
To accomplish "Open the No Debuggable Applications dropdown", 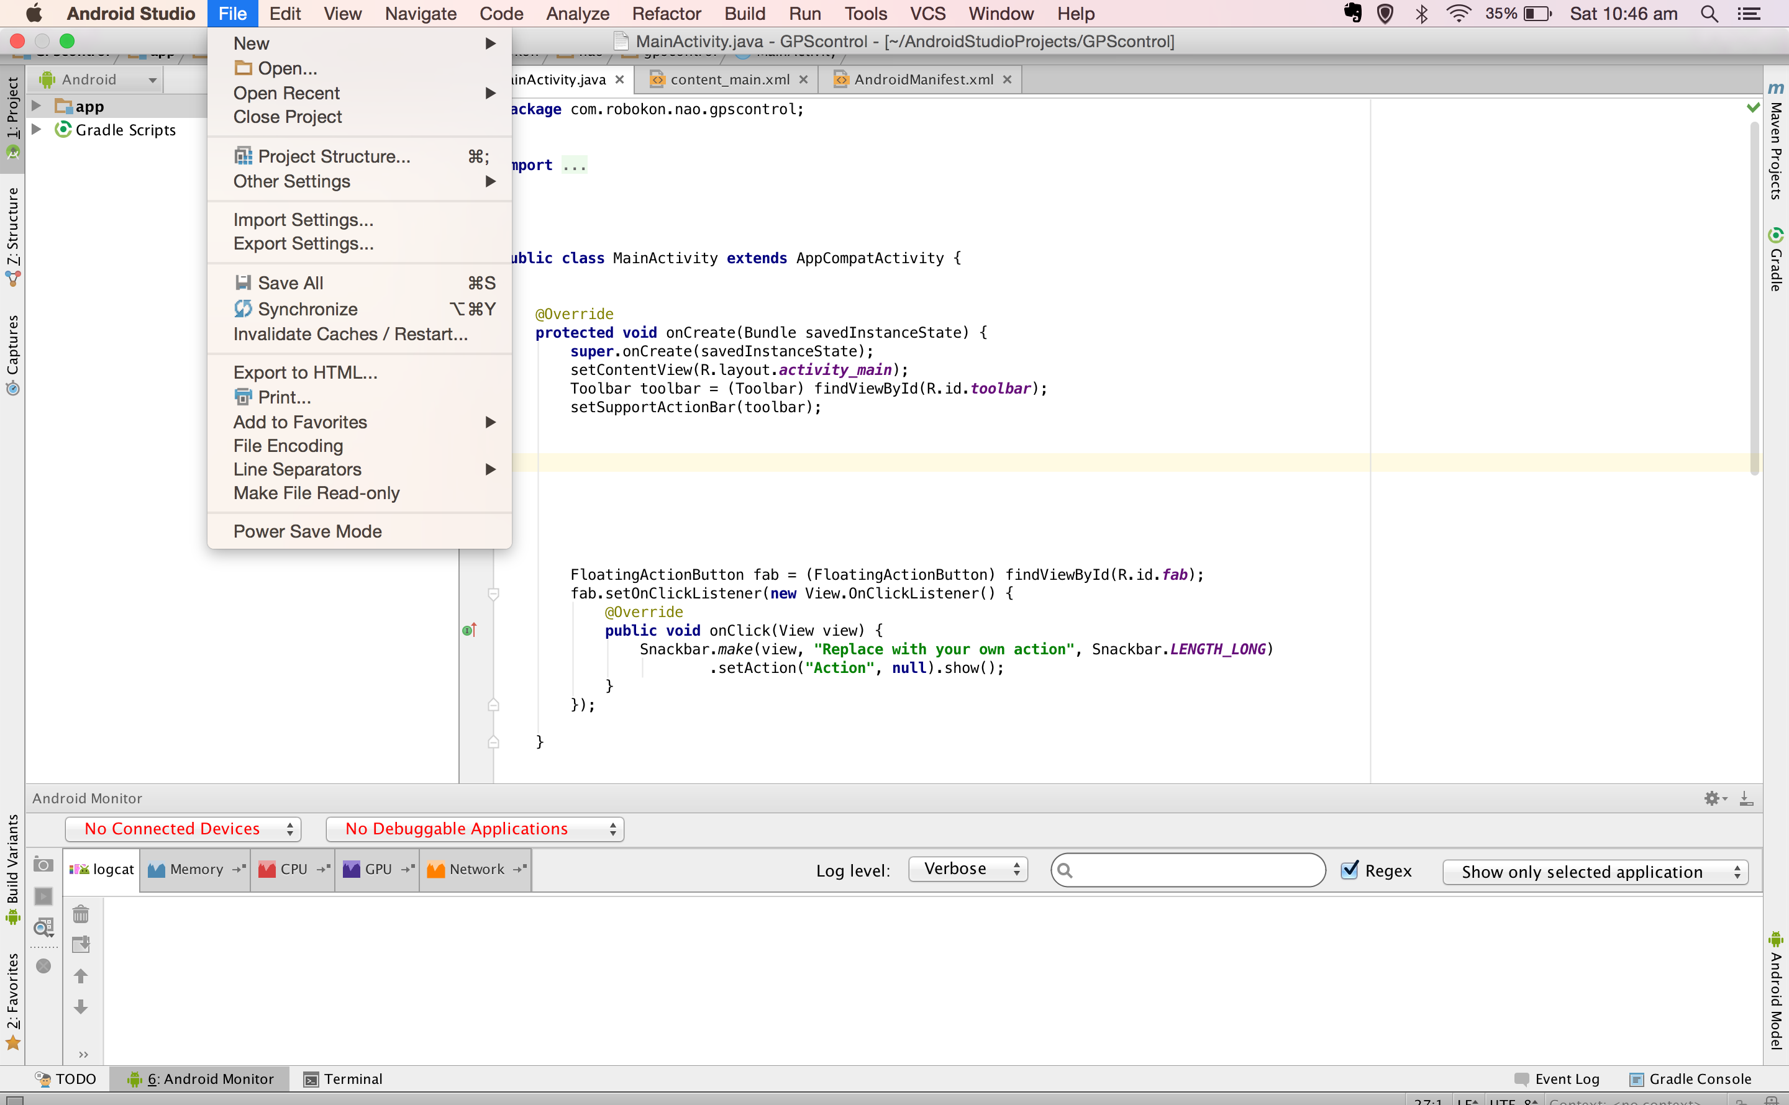I will tap(475, 829).
